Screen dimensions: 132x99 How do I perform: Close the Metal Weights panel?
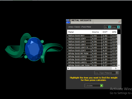click(119, 21)
